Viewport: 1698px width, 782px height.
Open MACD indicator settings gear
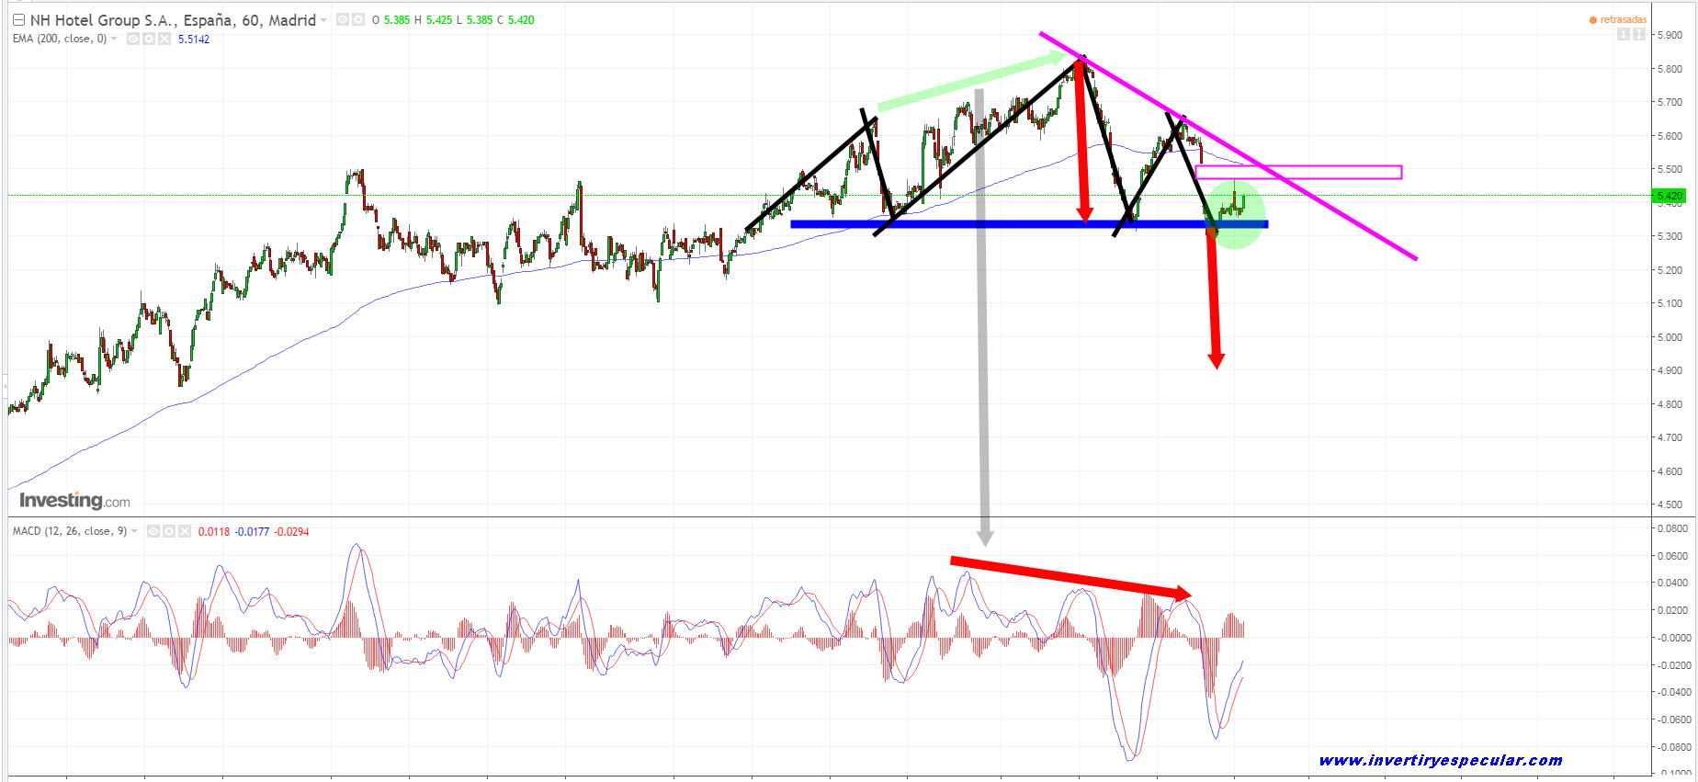(169, 531)
